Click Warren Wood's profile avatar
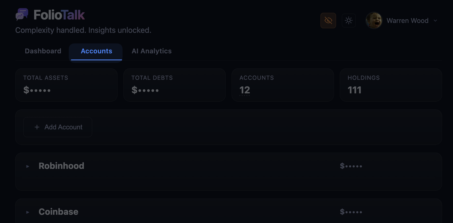Viewport: 453px width, 223px height. (374, 21)
